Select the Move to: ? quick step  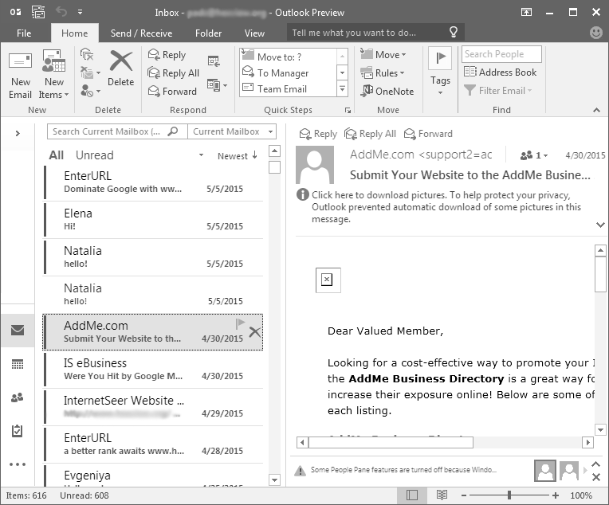288,57
